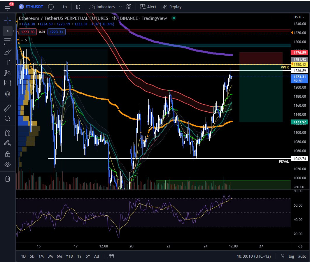The height and width of the screenshot is (262, 310).
Task: Select the 5Y time range
Action: (x=88, y=256)
